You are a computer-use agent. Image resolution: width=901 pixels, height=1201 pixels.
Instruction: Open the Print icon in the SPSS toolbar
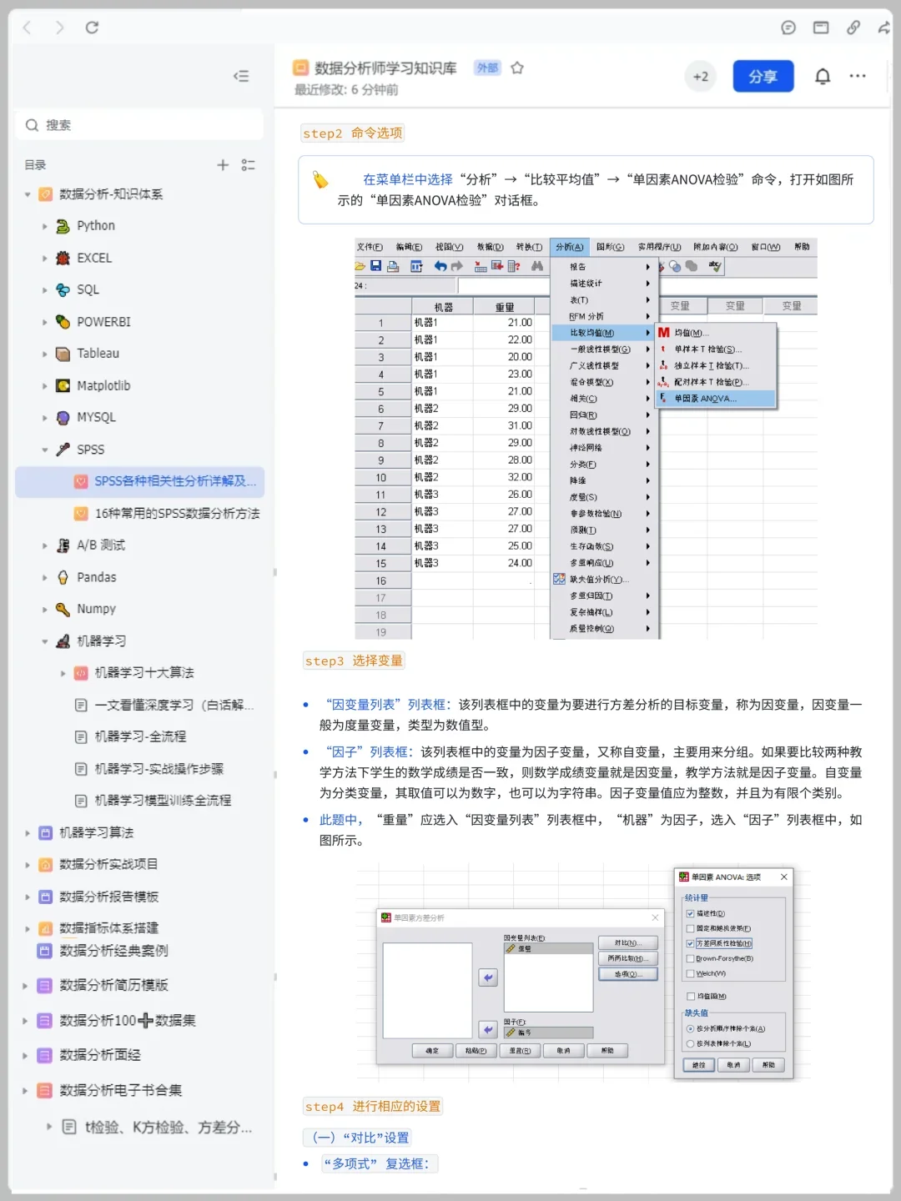392,265
